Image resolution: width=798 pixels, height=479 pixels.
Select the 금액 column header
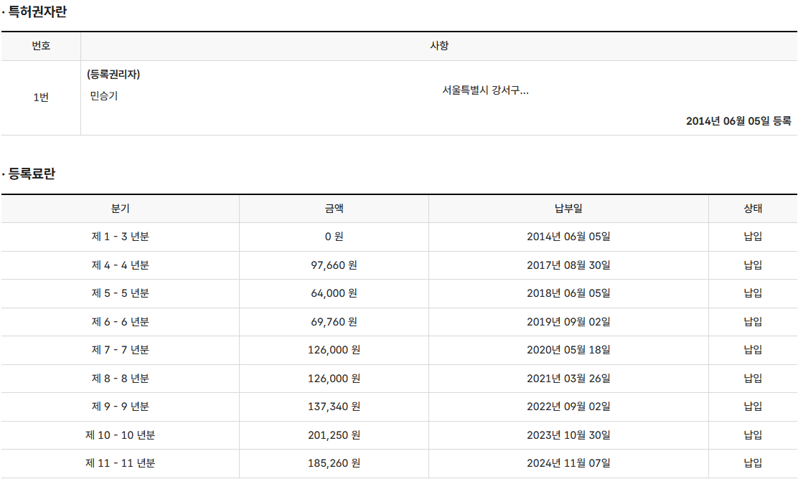(334, 209)
